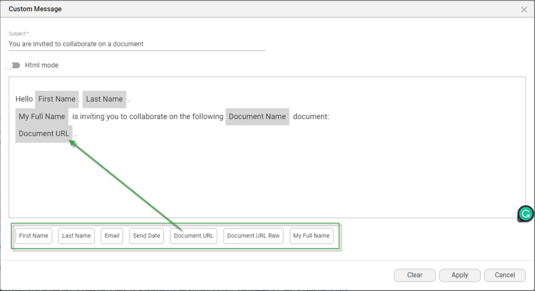This screenshot has height=291, width=535.
Task: Toggle the Html mode switch
Action: point(13,65)
